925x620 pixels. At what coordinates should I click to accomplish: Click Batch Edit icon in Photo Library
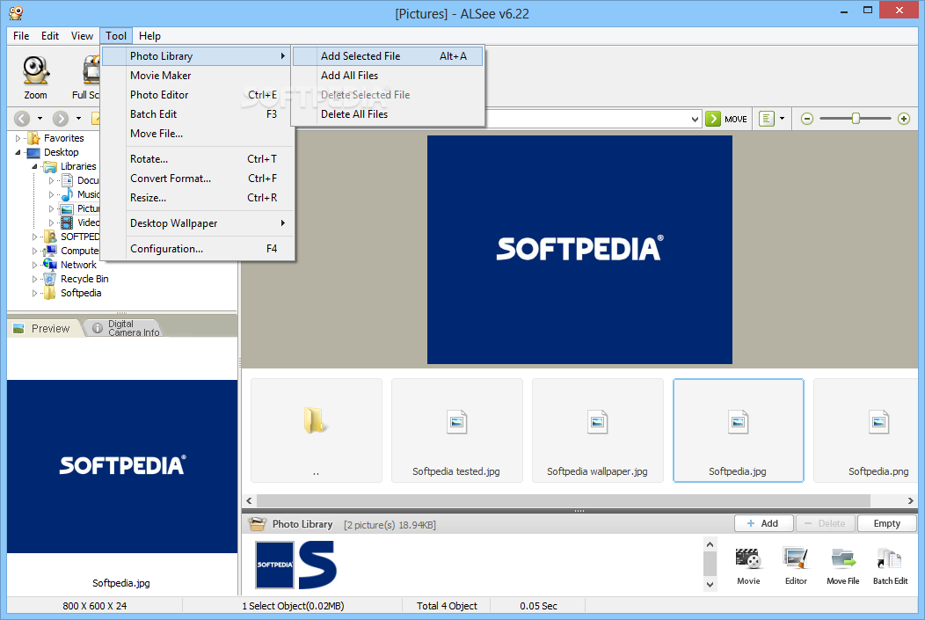tap(890, 558)
